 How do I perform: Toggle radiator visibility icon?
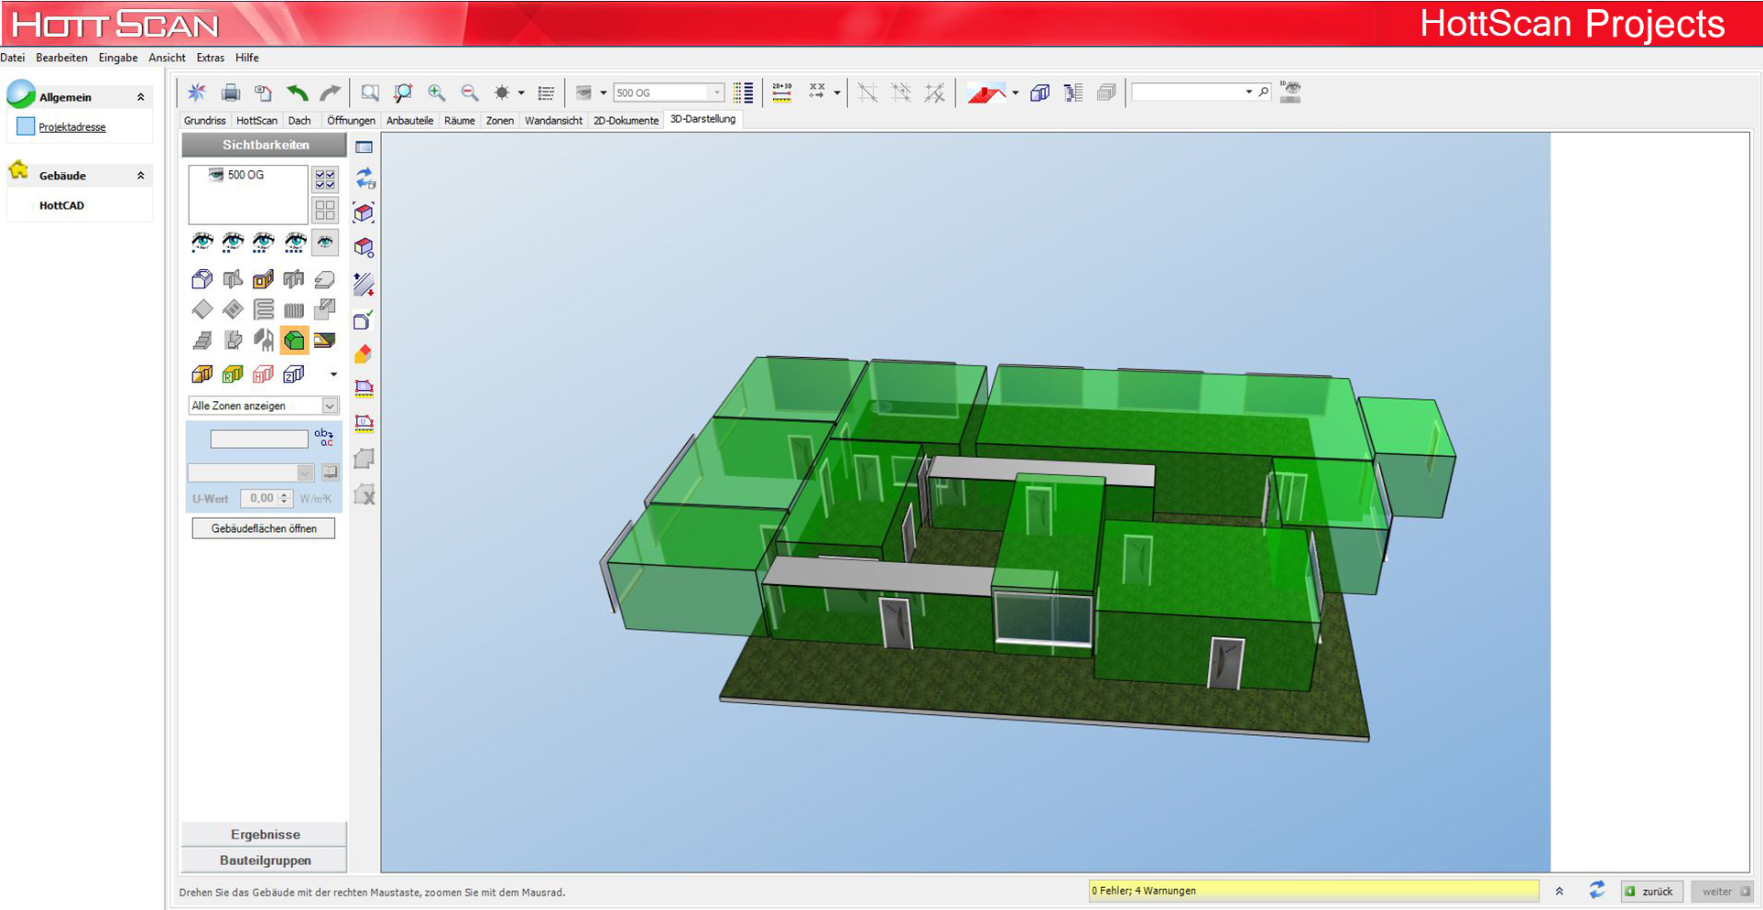[294, 310]
